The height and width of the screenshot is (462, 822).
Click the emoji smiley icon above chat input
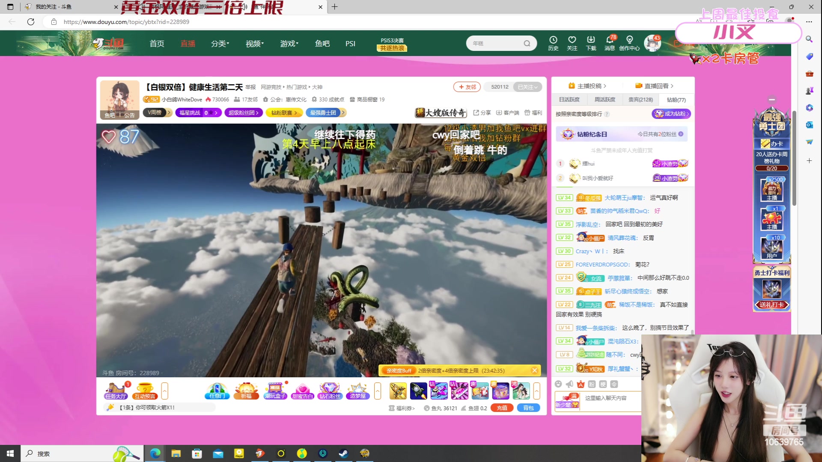pos(558,384)
